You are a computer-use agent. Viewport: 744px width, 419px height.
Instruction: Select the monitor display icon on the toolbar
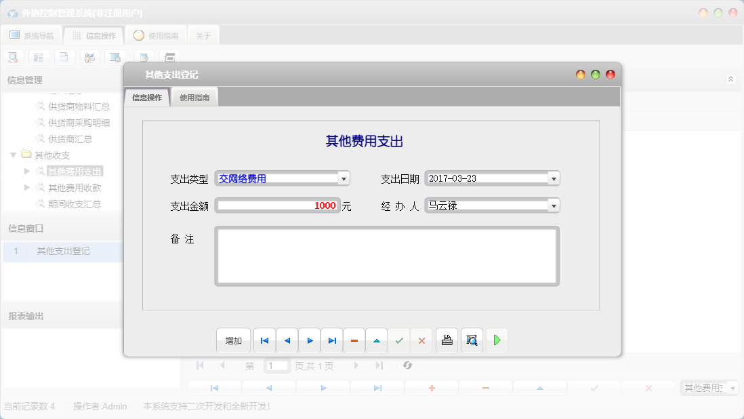115,57
